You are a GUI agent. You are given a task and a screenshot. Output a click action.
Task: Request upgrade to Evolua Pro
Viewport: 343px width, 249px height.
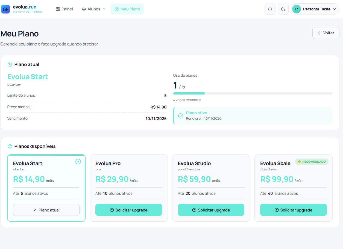(129, 210)
